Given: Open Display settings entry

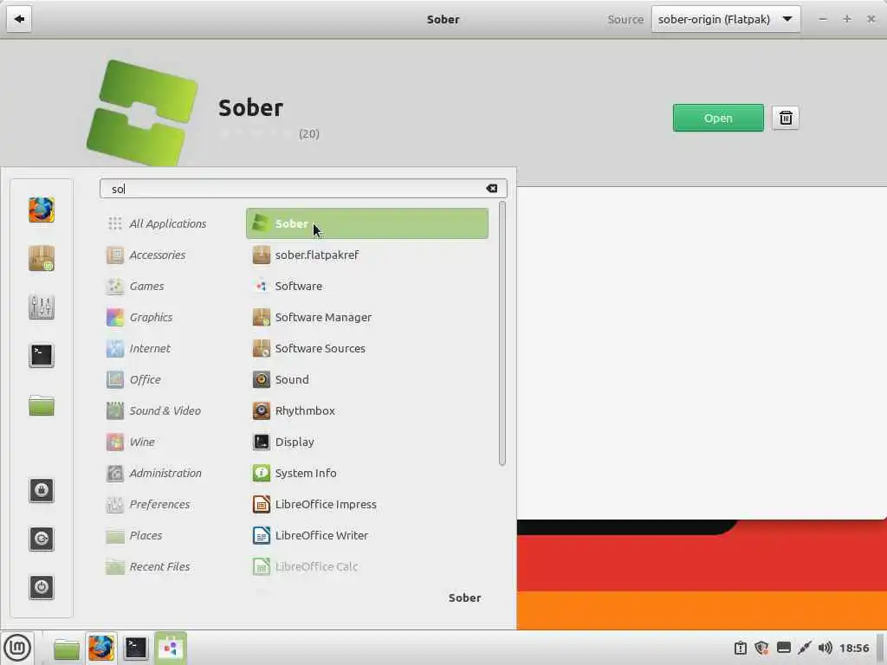Looking at the screenshot, I should pyautogui.click(x=367, y=441).
